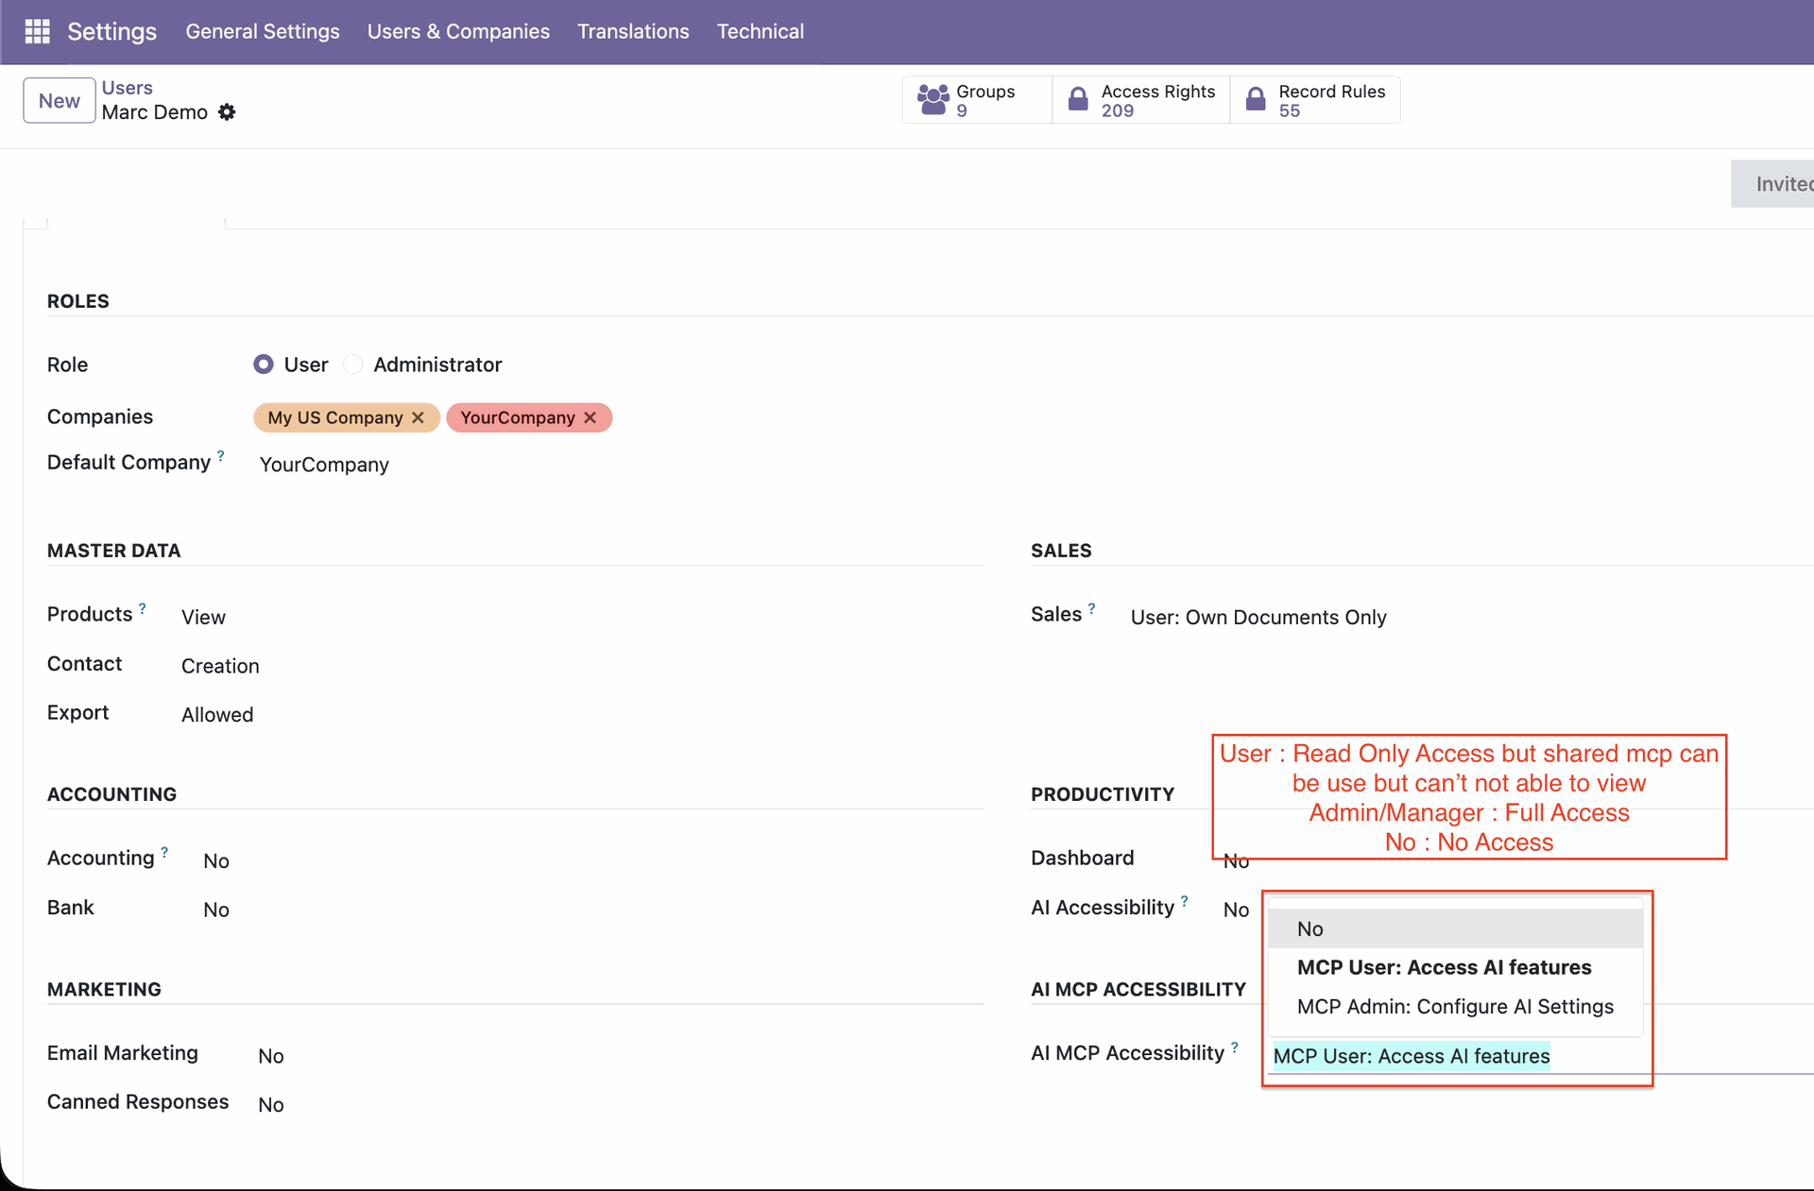
Task: Open the Technical menu
Action: click(x=761, y=31)
